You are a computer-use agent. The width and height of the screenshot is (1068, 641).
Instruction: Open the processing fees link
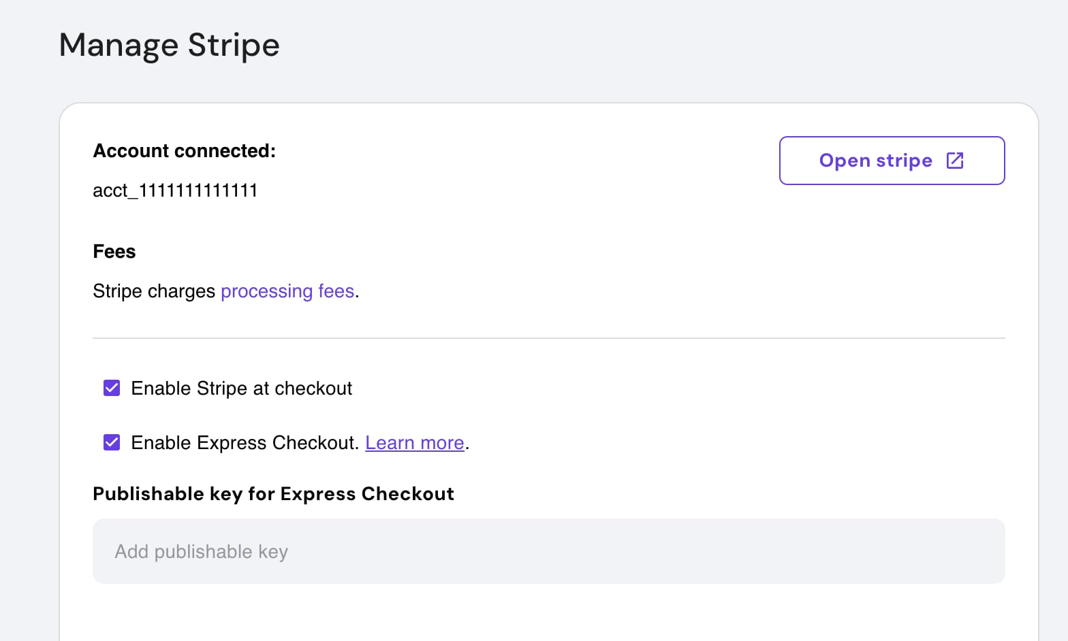click(x=287, y=291)
